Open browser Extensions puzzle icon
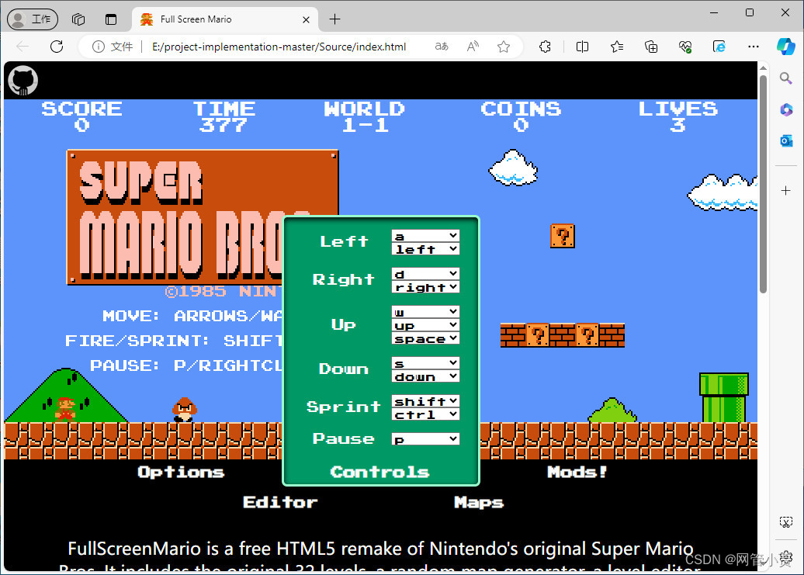Viewport: 804px width, 575px height. tap(545, 47)
